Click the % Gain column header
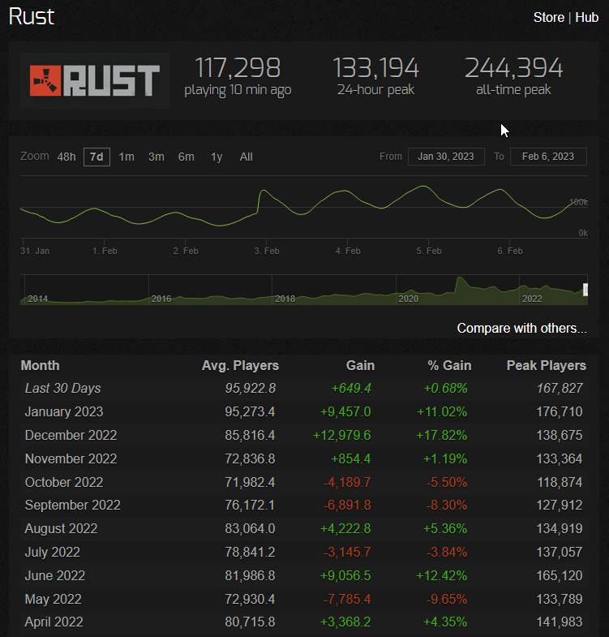This screenshot has width=609, height=637. click(x=449, y=366)
